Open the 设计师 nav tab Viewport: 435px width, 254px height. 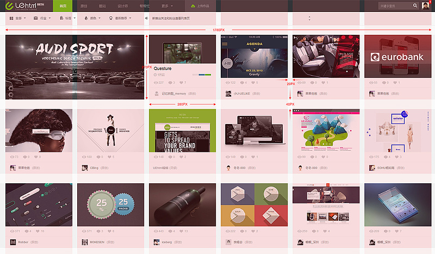tap(123, 6)
